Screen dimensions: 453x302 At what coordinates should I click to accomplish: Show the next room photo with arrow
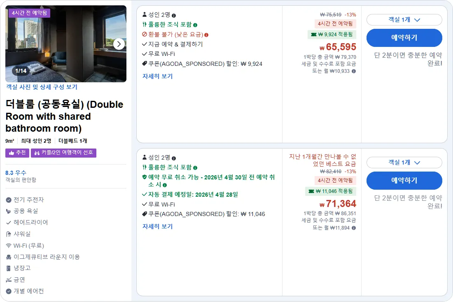(119, 44)
